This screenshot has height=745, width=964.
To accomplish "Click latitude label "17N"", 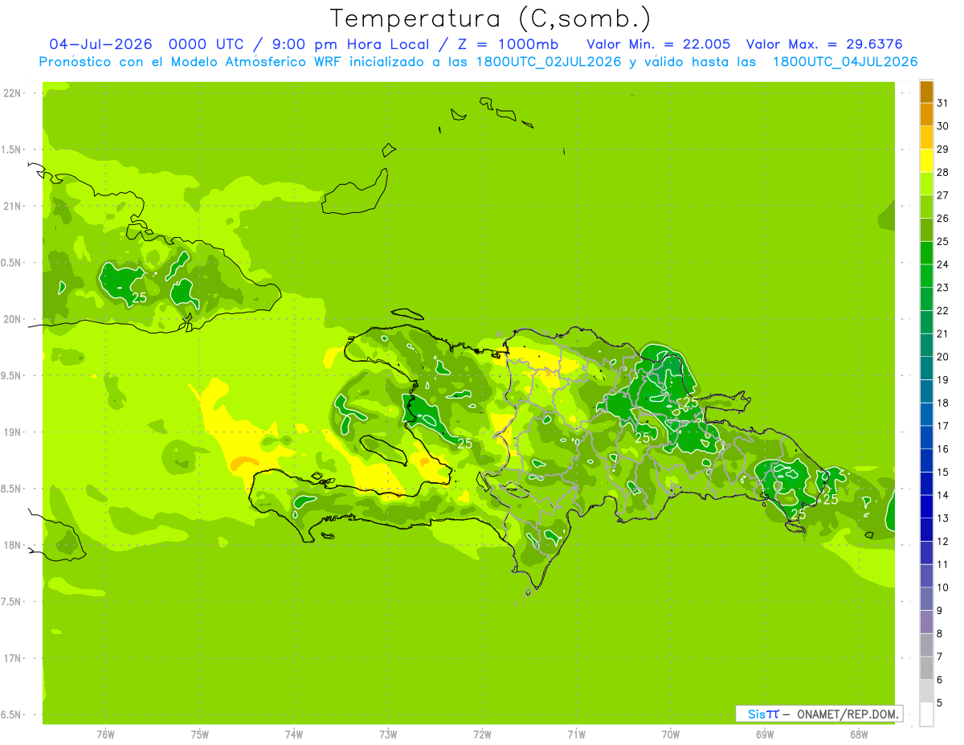I will click(x=11, y=657).
